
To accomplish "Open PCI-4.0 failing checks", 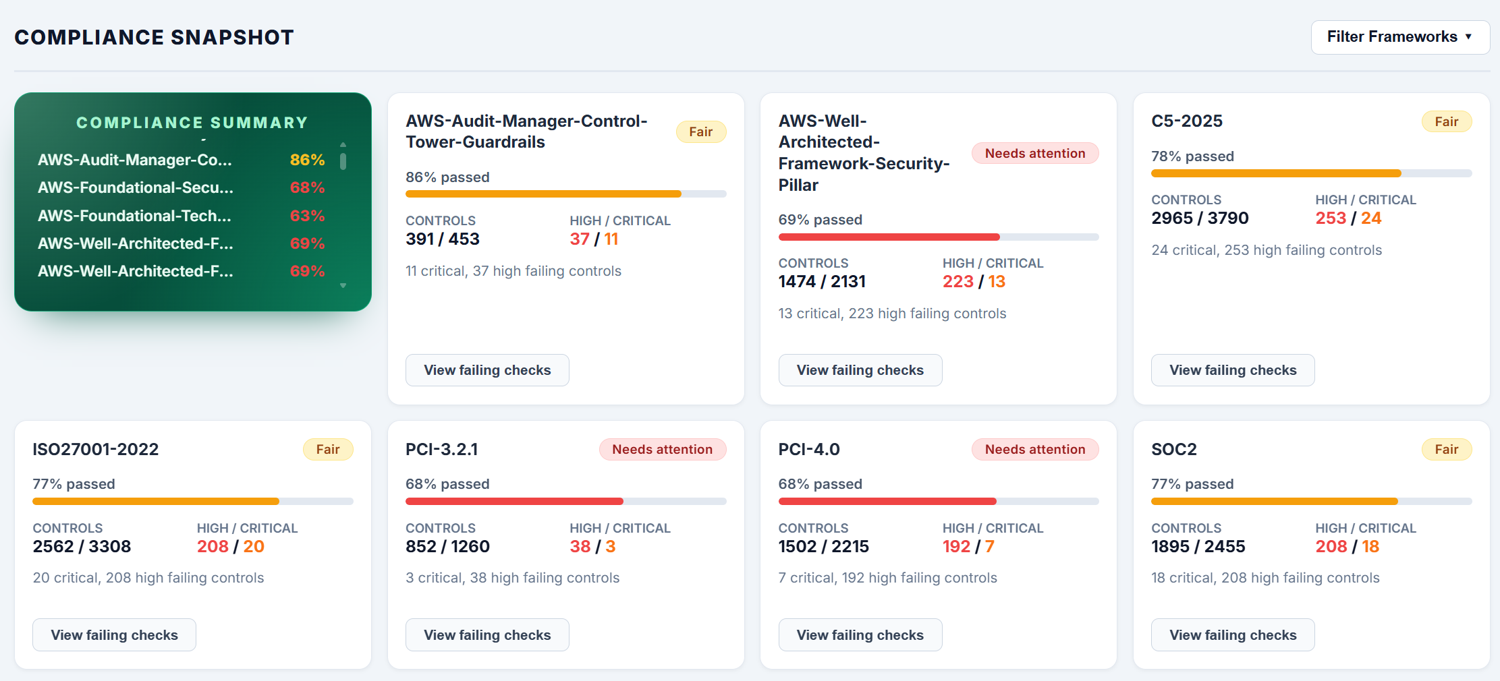I will (x=860, y=635).
